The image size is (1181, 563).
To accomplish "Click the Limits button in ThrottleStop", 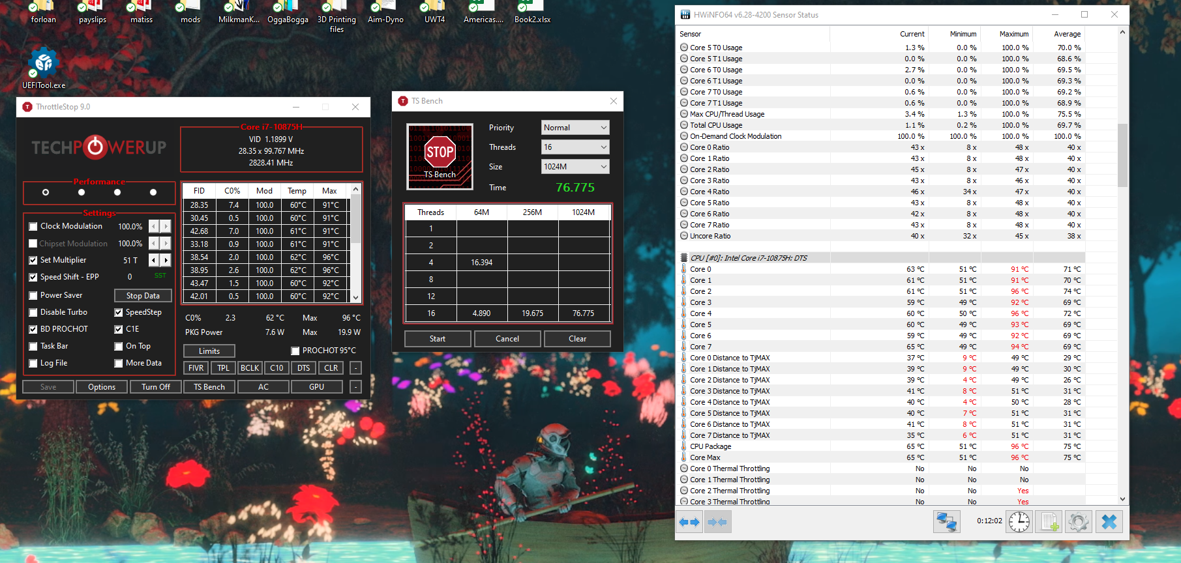I will click(209, 351).
